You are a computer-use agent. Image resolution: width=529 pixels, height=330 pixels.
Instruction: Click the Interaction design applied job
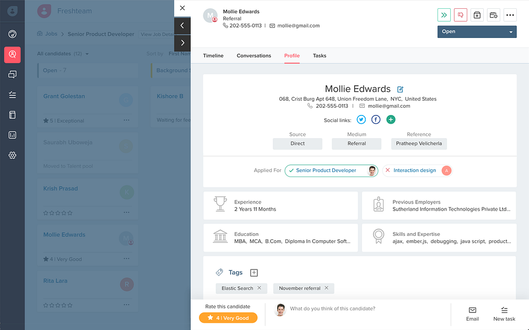(417, 170)
